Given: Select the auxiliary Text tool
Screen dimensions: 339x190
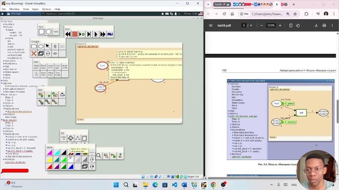Looking at the screenshot, I should [x=56, y=32].
